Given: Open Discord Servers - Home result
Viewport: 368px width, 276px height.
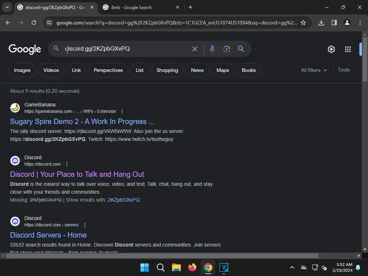Looking at the screenshot, I should (x=49, y=235).
